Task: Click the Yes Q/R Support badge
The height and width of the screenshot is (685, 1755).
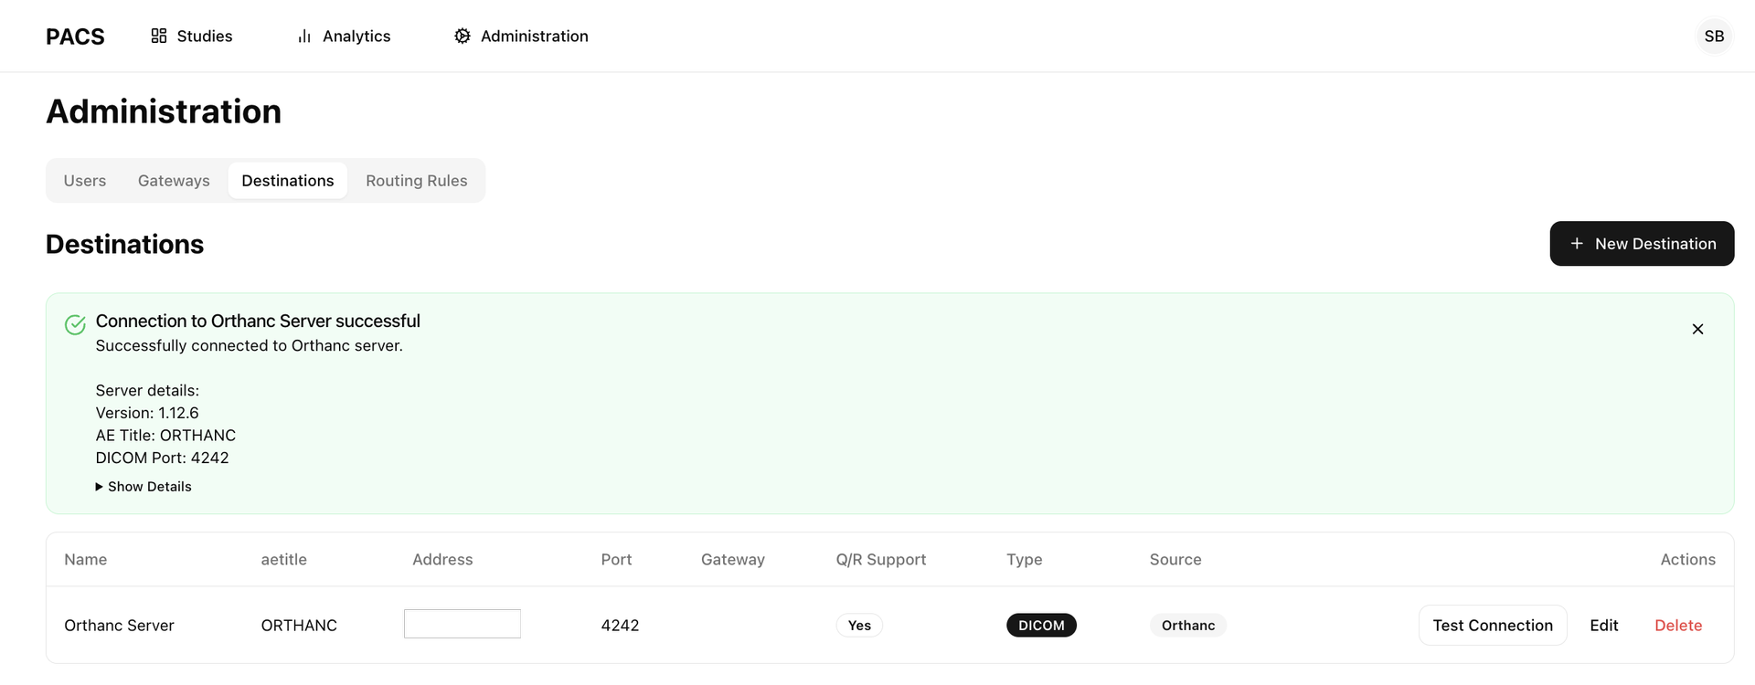Action: tap(859, 626)
